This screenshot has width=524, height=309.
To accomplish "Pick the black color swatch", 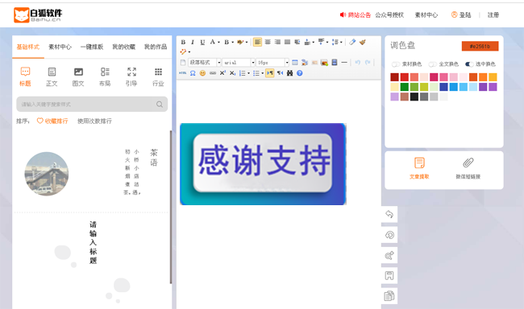I will click(414, 97).
